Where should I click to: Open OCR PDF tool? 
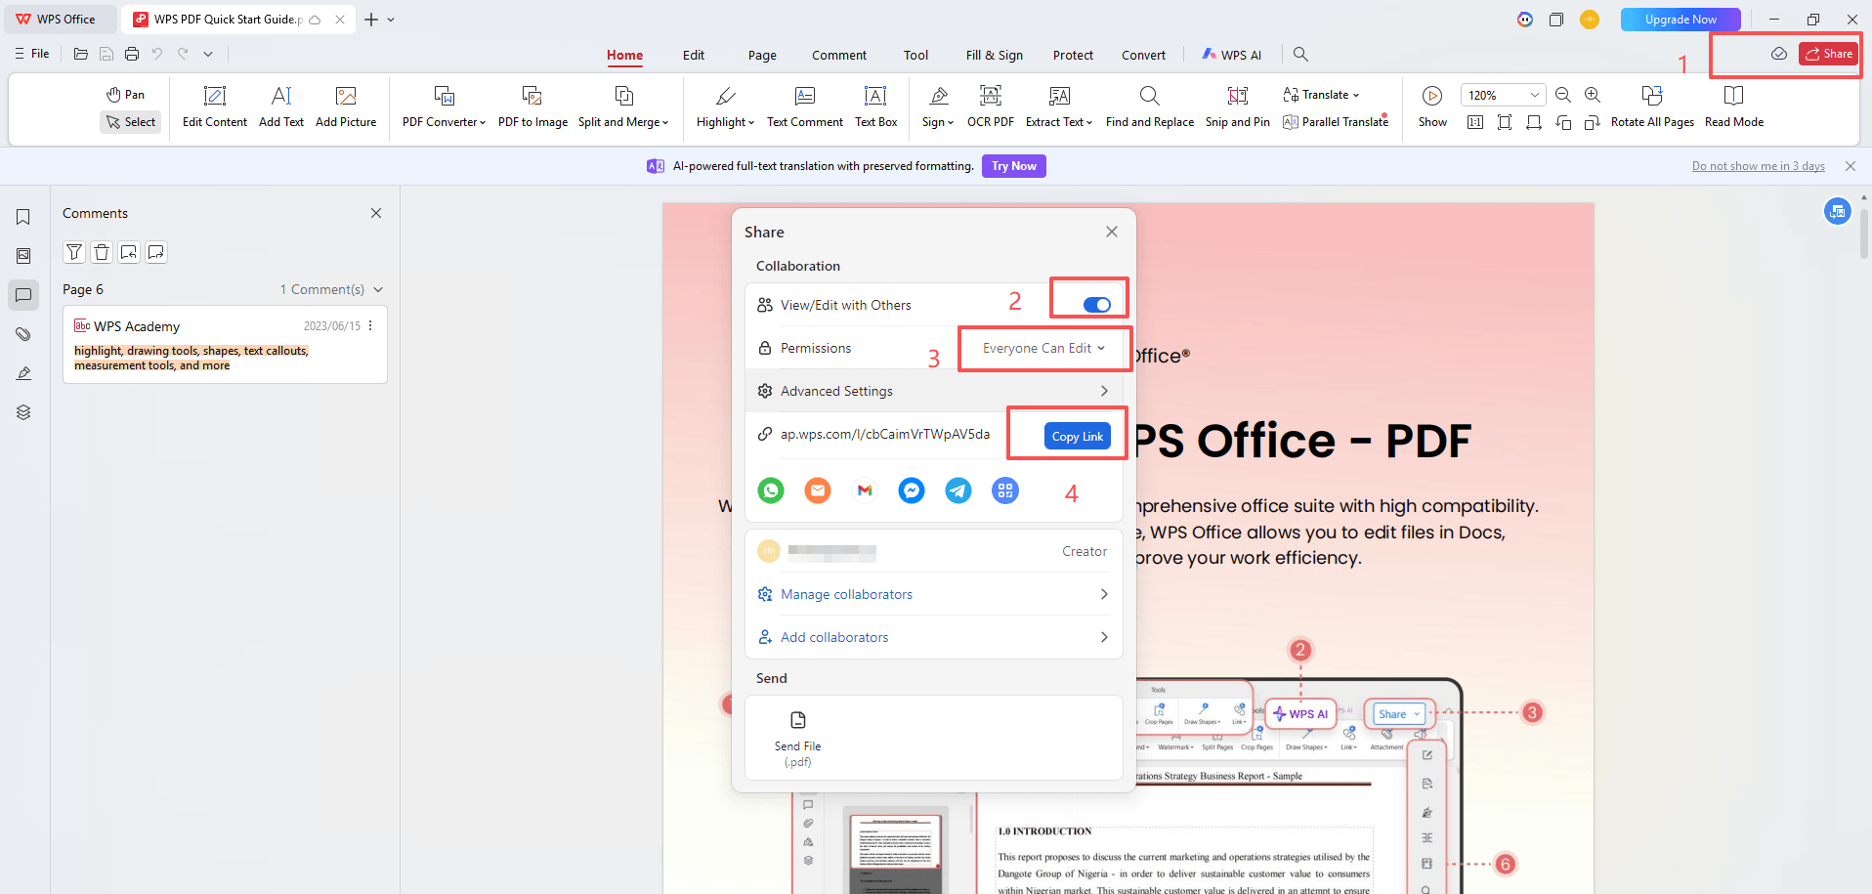pyautogui.click(x=990, y=106)
